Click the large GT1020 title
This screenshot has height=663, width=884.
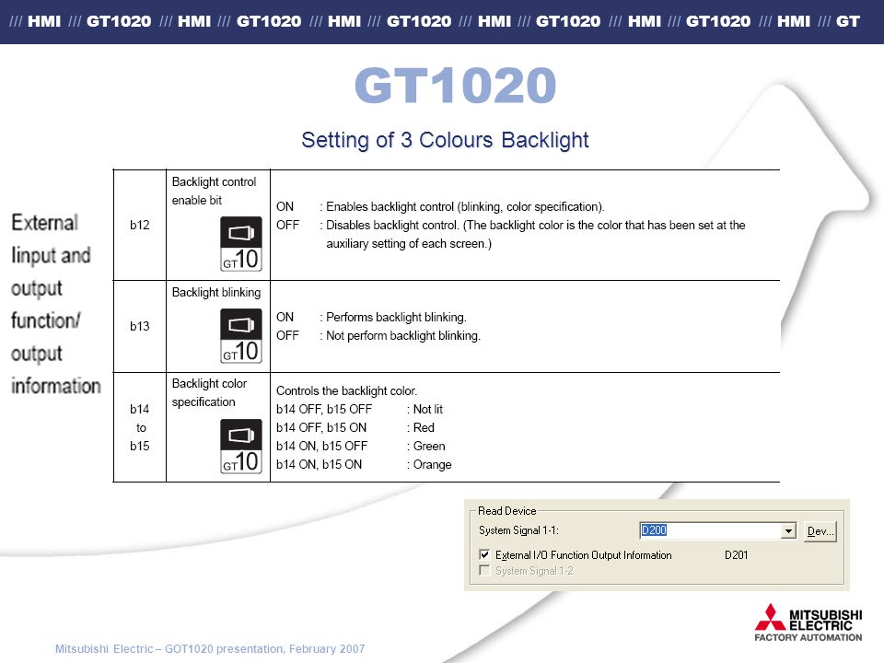(x=456, y=85)
